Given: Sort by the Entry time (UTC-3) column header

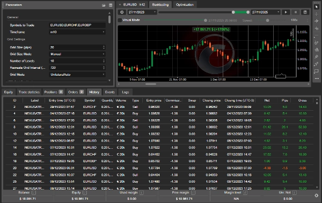Looking at the screenshot, I should point(62,100).
